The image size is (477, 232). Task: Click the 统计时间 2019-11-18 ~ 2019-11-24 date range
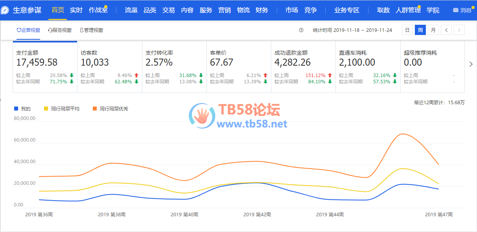(352, 30)
